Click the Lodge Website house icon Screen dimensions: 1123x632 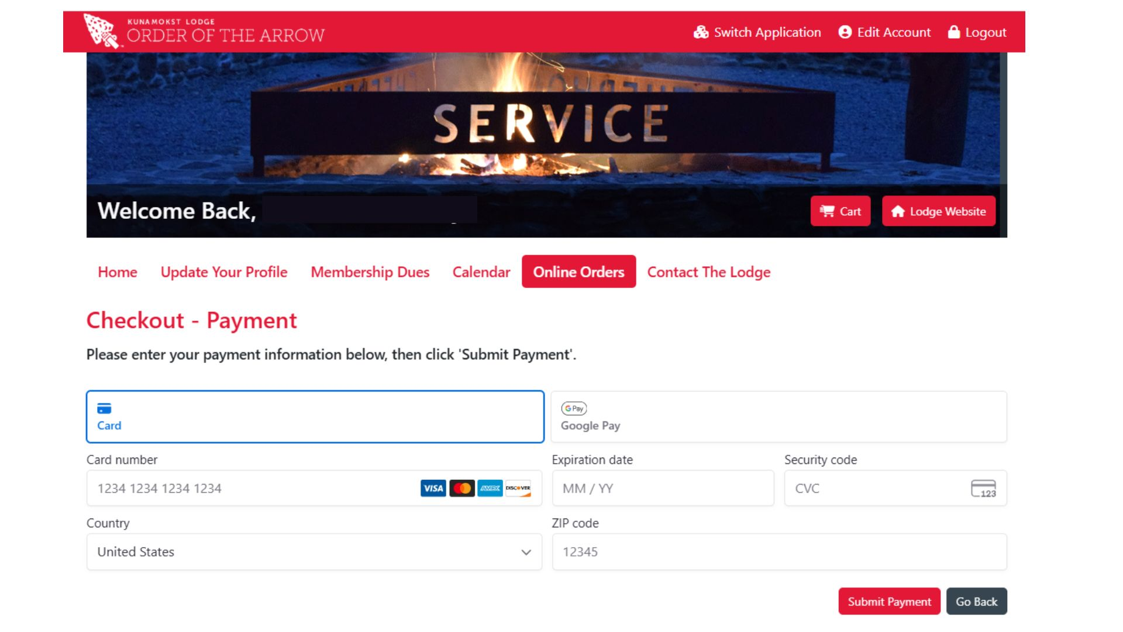[898, 211]
